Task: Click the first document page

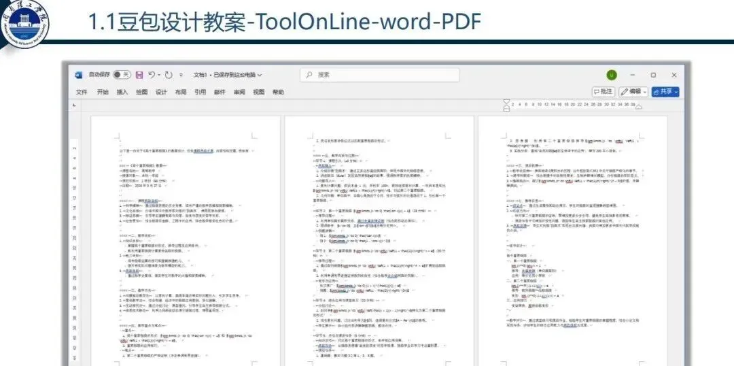Action: (x=186, y=241)
